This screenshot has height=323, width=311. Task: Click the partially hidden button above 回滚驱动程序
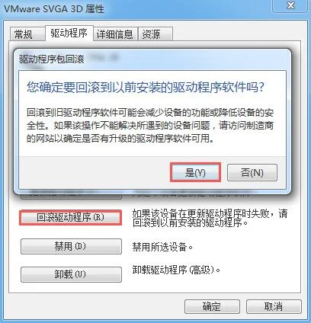click(71, 196)
